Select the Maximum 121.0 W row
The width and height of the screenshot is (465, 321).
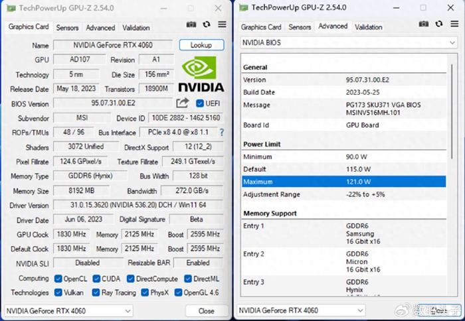343,182
